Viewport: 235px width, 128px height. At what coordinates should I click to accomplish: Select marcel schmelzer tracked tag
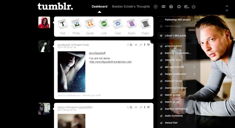[x=177, y=88]
